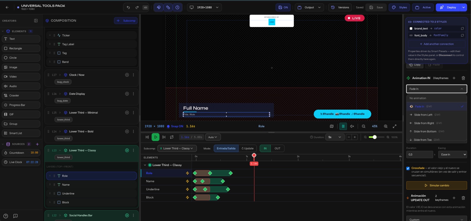Click the map/guides icon in the preview bar
Viewport: 471px width, 221px height.
point(332,126)
